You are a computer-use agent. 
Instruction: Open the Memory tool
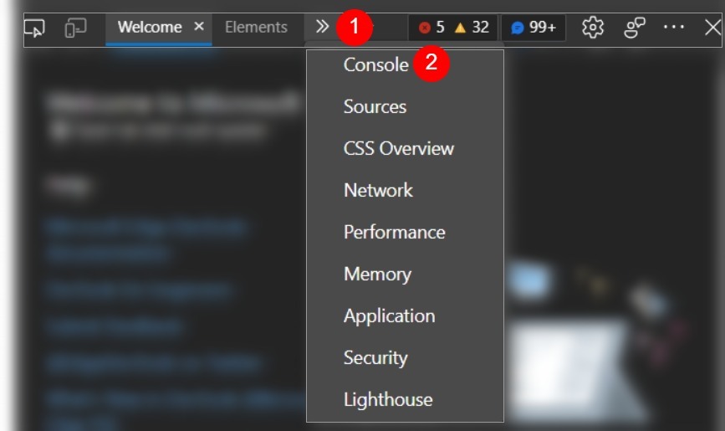tap(377, 274)
